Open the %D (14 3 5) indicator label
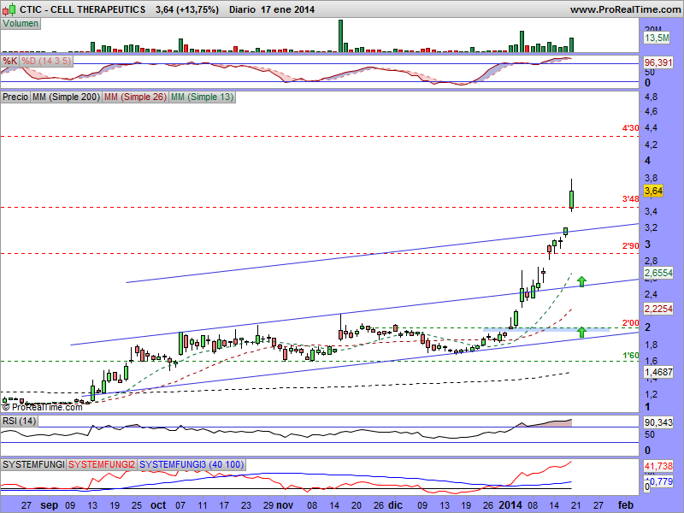Image resolution: width=684 pixels, height=513 pixels. (46, 61)
